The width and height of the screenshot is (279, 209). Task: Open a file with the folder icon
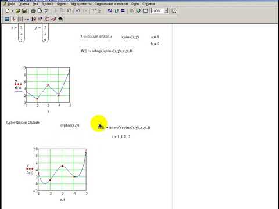point(18,11)
